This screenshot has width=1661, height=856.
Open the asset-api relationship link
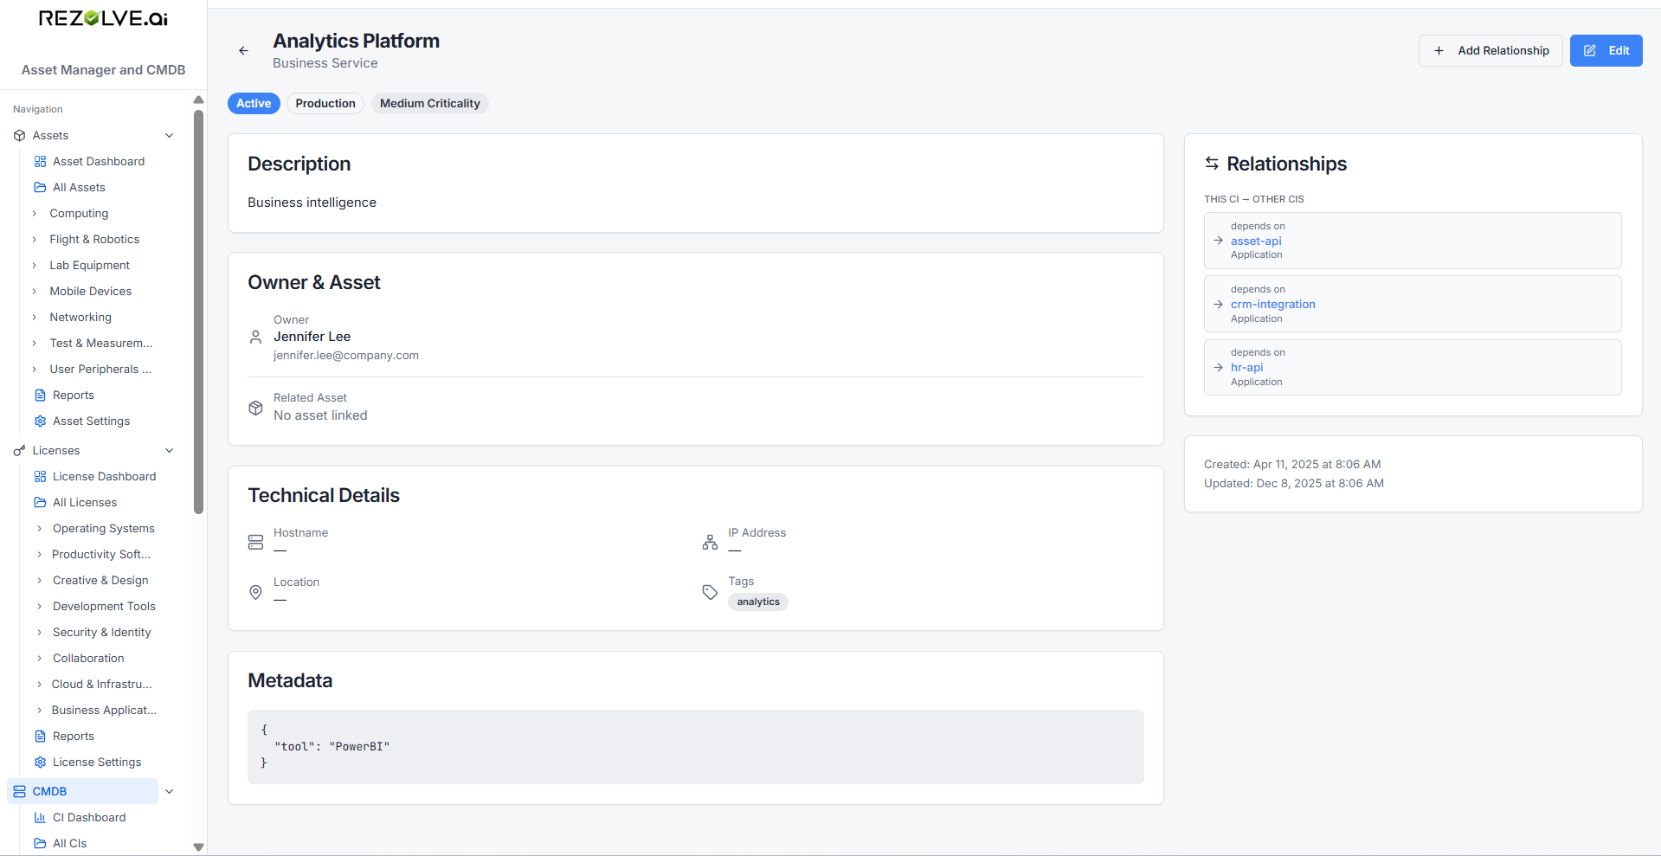(x=1256, y=241)
